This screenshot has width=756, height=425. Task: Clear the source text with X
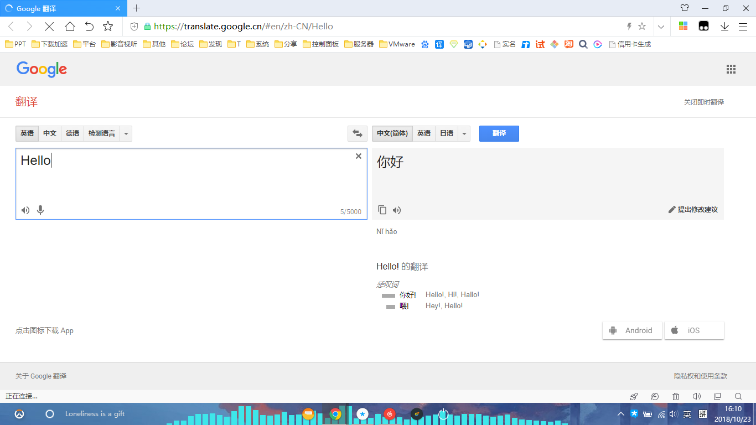tap(359, 156)
